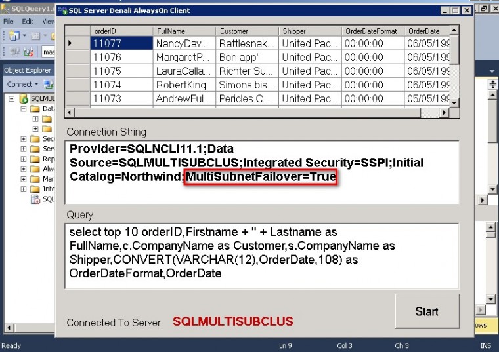Click the New Query icon in SSMS toolbar

point(14,35)
